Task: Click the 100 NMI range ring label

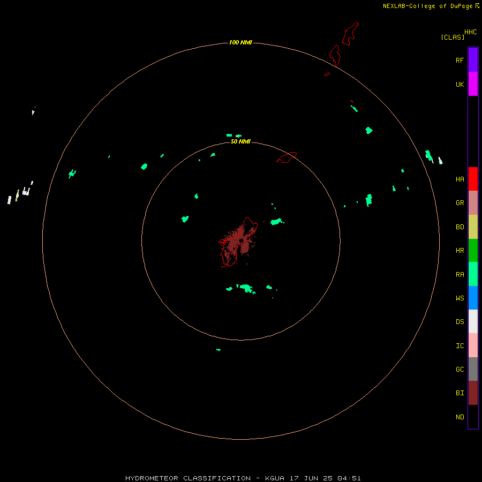Action: [x=240, y=42]
